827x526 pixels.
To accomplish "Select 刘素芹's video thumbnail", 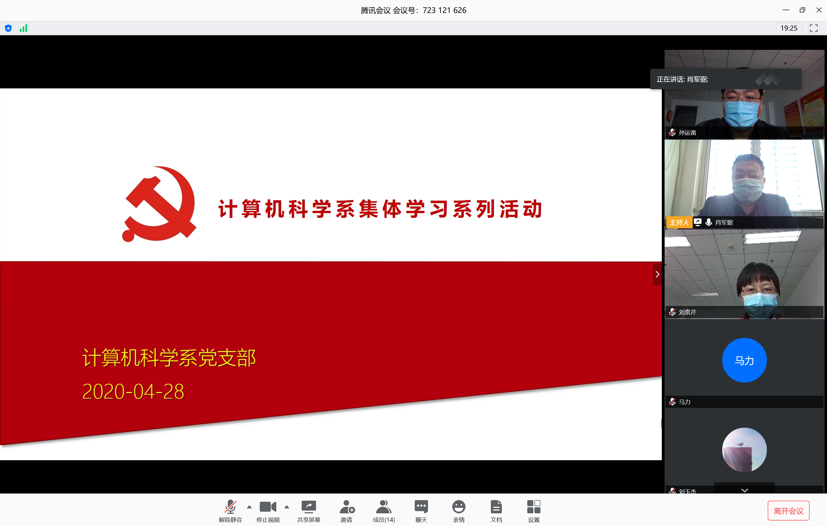I will [x=744, y=274].
